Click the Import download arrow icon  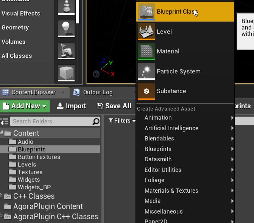[x=60, y=106]
